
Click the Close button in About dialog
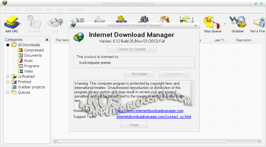coord(134,125)
